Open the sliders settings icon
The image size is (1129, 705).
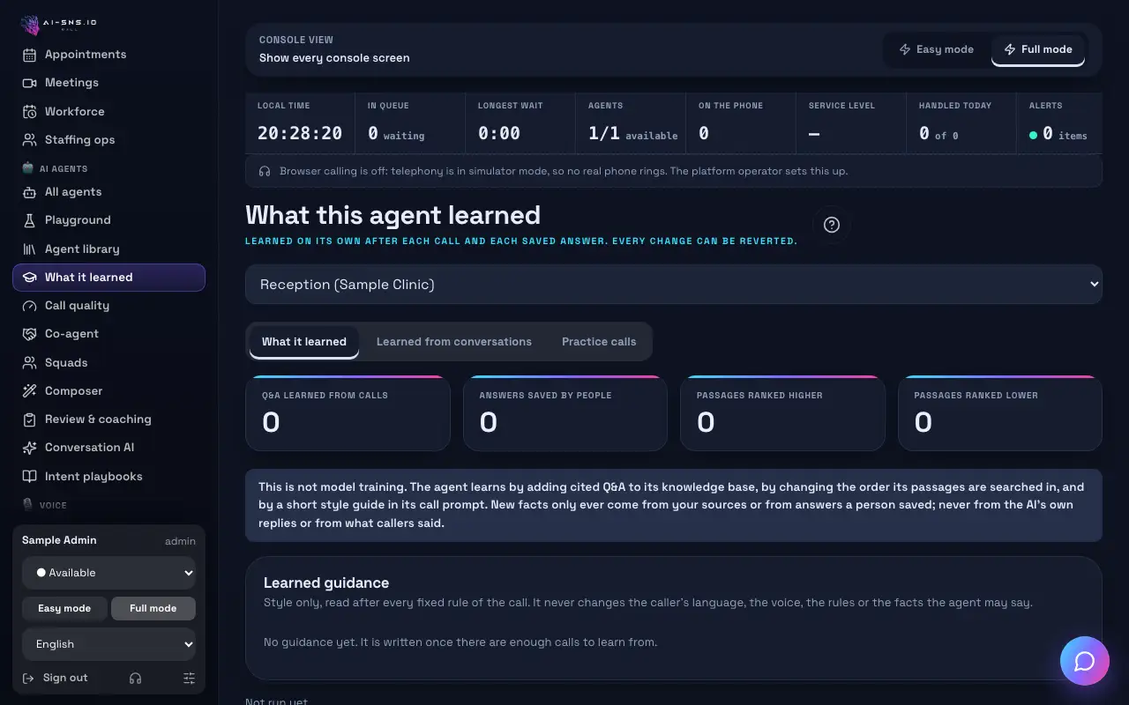[189, 678]
